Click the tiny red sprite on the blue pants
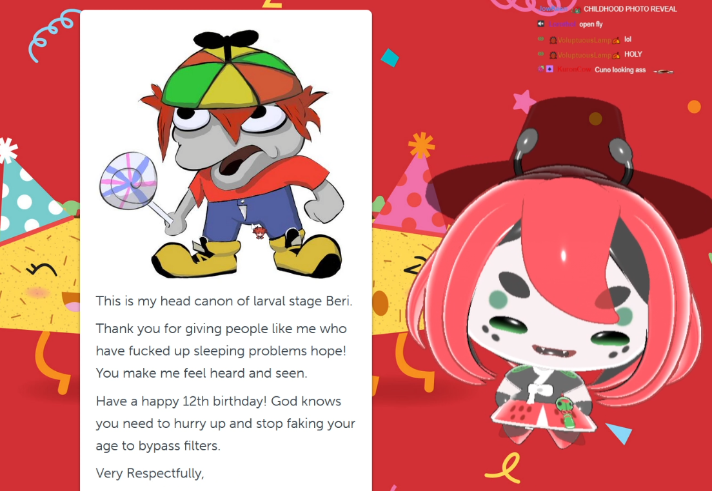This screenshot has height=491, width=712. [x=259, y=232]
